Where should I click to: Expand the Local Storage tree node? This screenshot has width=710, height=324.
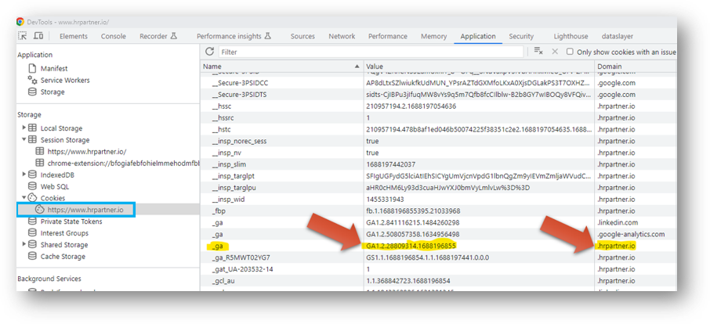(x=24, y=128)
